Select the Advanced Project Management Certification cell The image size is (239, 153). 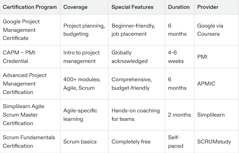click(25, 84)
